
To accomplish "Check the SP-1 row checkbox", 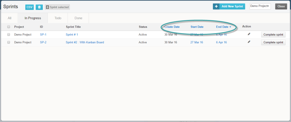I will pos(9,35).
